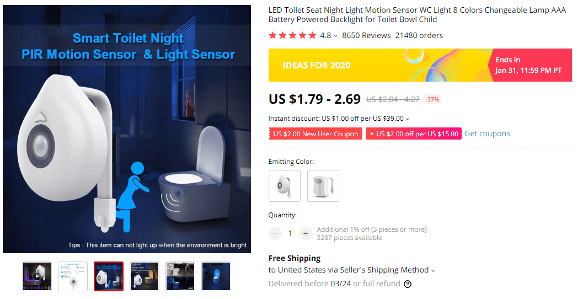
Task: Click the Get coupons link
Action: 487,134
